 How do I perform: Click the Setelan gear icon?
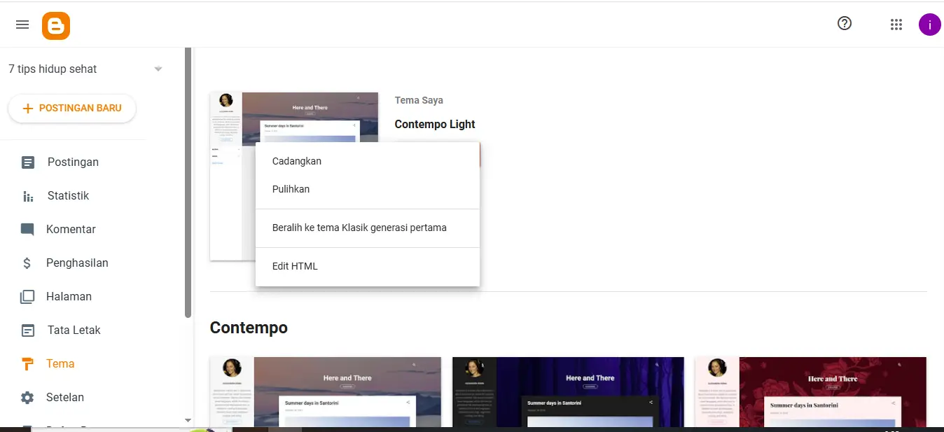click(27, 398)
